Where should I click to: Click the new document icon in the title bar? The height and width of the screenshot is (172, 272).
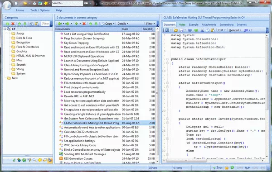pos(16,3)
